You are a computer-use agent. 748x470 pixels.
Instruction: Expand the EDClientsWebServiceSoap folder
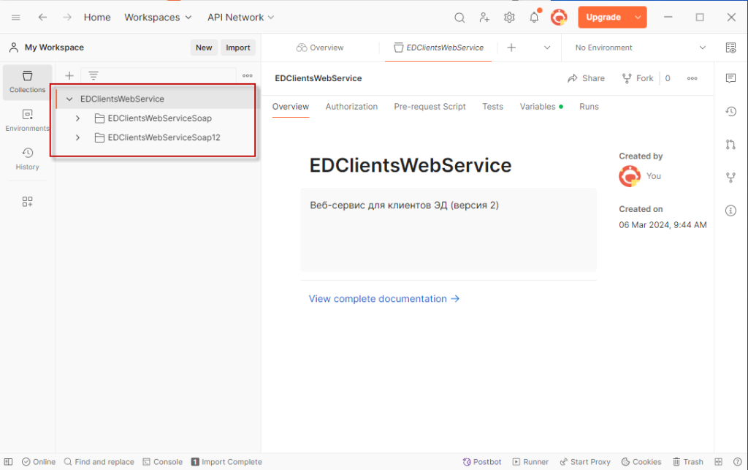pos(77,118)
